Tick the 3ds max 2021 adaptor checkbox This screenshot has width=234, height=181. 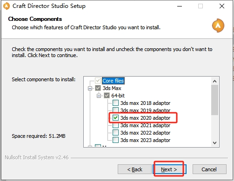pyautogui.click(x=115, y=125)
